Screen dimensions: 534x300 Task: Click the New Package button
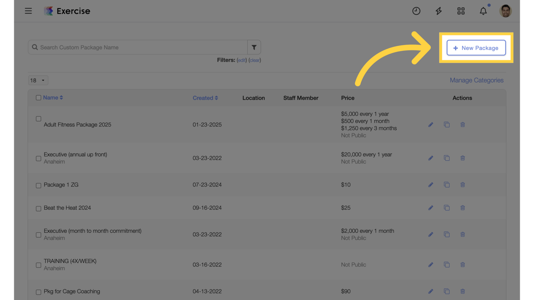[x=476, y=48]
